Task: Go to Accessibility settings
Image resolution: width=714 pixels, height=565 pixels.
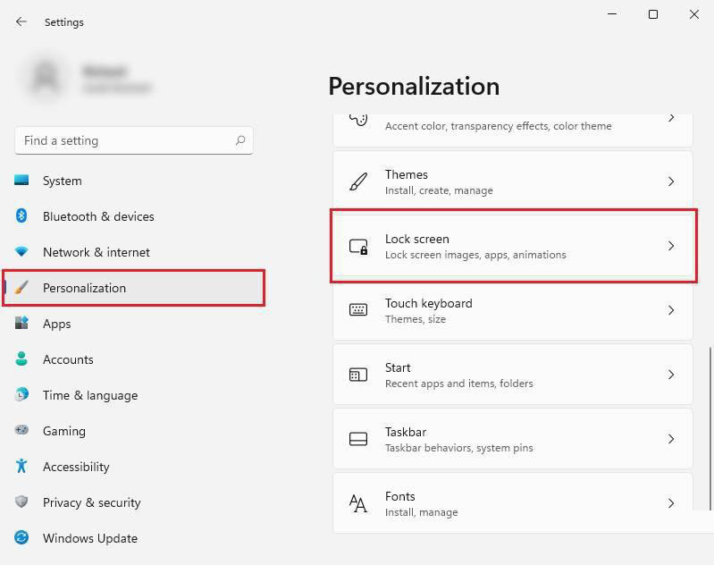Action: [x=76, y=467]
